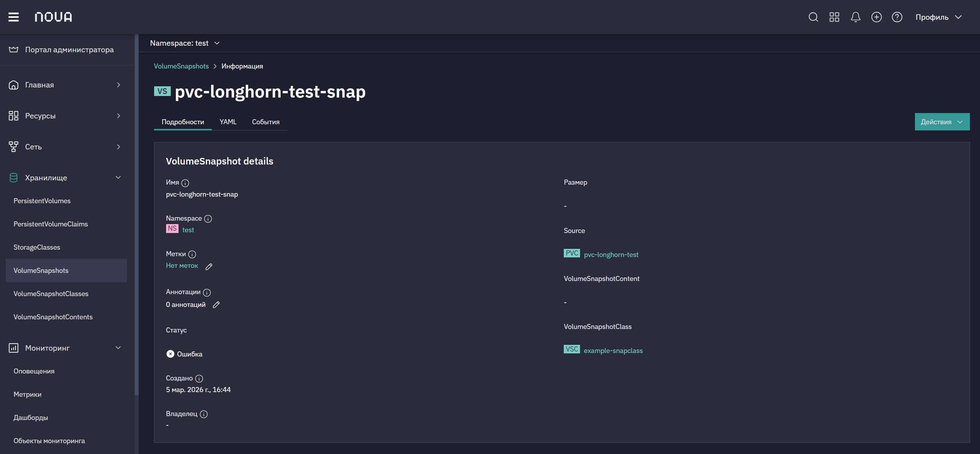Open the Действия actions dropdown

[942, 122]
